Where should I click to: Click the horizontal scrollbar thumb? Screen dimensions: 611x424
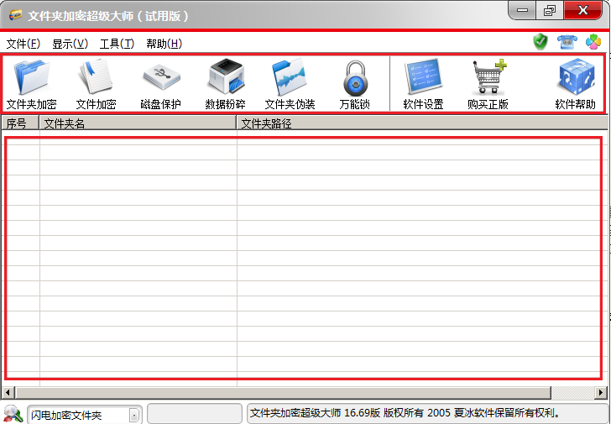pyautogui.click(x=283, y=392)
